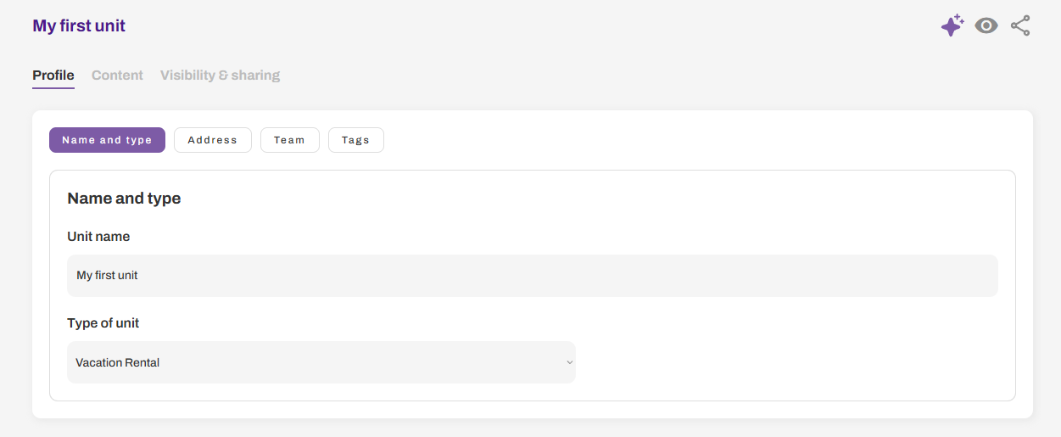Image resolution: width=1061 pixels, height=437 pixels.
Task: Open the Address section button
Action: click(213, 140)
